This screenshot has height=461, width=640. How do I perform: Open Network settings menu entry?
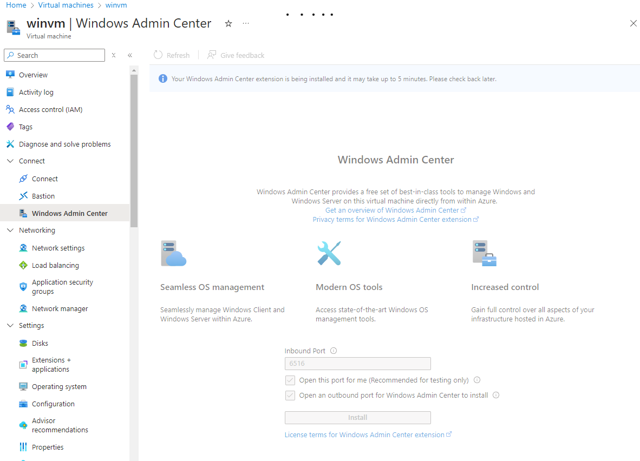(65, 248)
